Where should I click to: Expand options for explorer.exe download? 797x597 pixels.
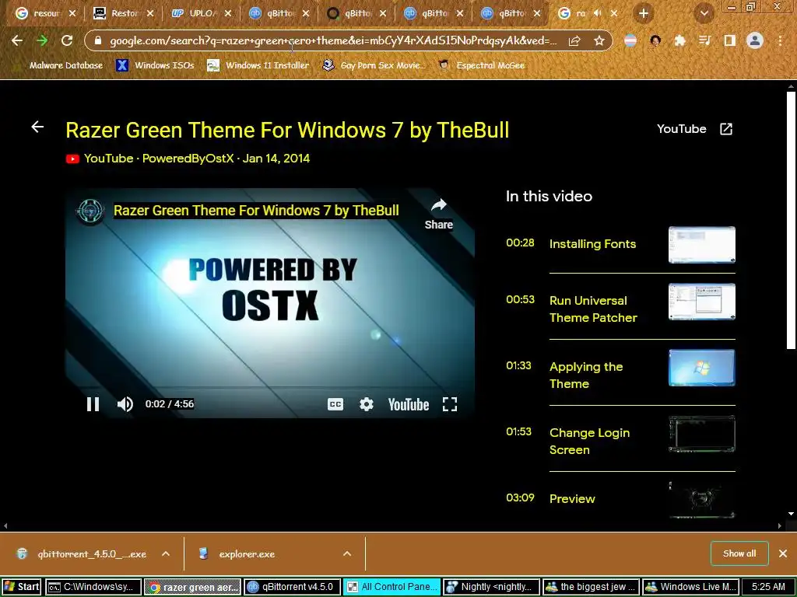coord(347,553)
